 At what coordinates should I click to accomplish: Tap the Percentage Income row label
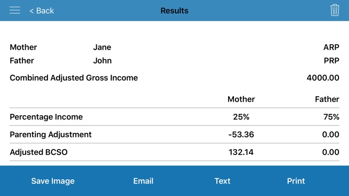pos(46,117)
